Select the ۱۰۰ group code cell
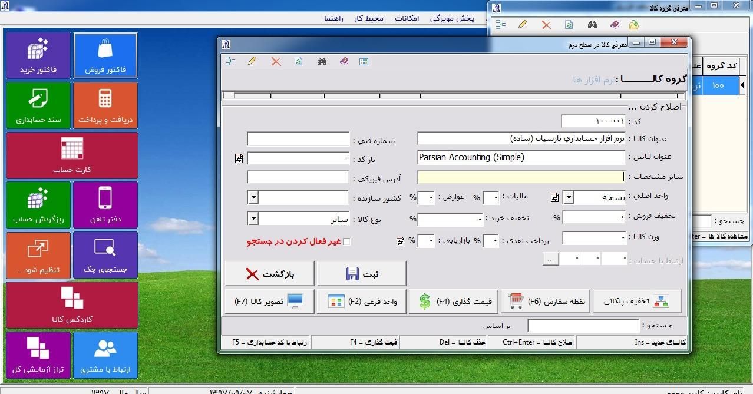 [x=721, y=85]
